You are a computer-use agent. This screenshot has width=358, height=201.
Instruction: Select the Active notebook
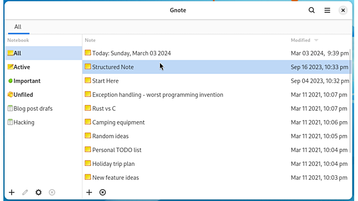[x=21, y=67]
